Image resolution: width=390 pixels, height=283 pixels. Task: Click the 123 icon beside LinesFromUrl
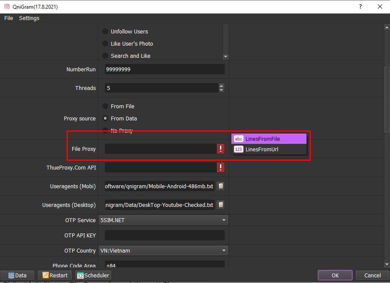tap(239, 149)
